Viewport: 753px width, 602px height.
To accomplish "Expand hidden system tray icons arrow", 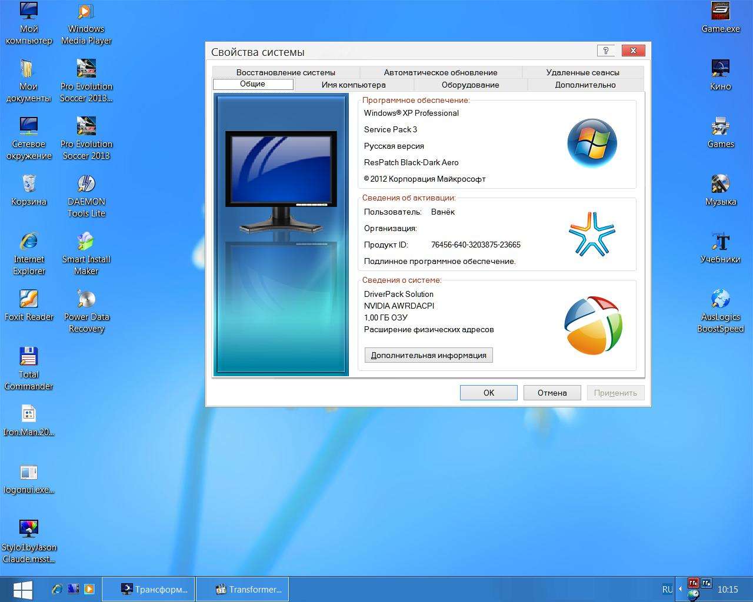I will [x=680, y=589].
